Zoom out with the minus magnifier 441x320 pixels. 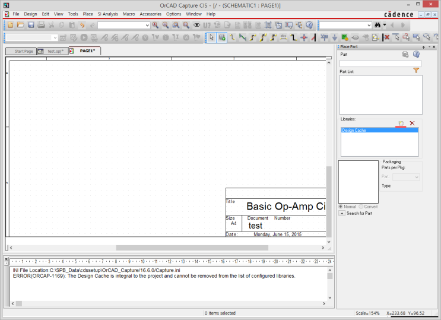(166, 25)
